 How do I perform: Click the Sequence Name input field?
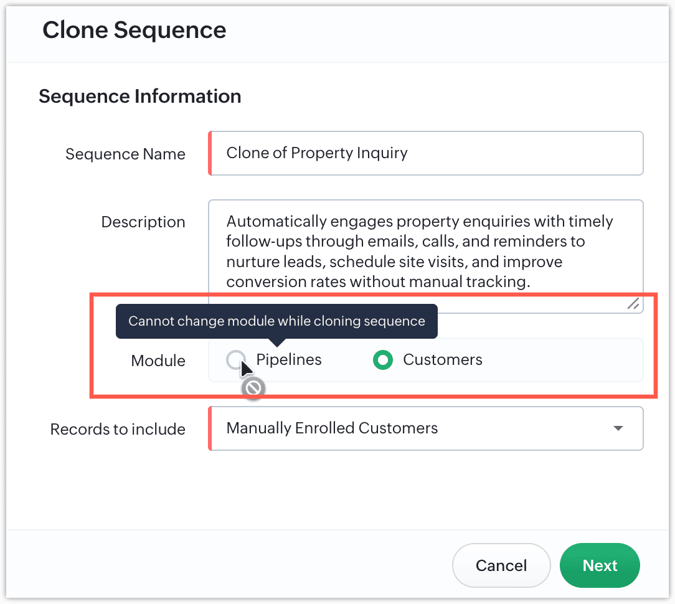click(426, 153)
